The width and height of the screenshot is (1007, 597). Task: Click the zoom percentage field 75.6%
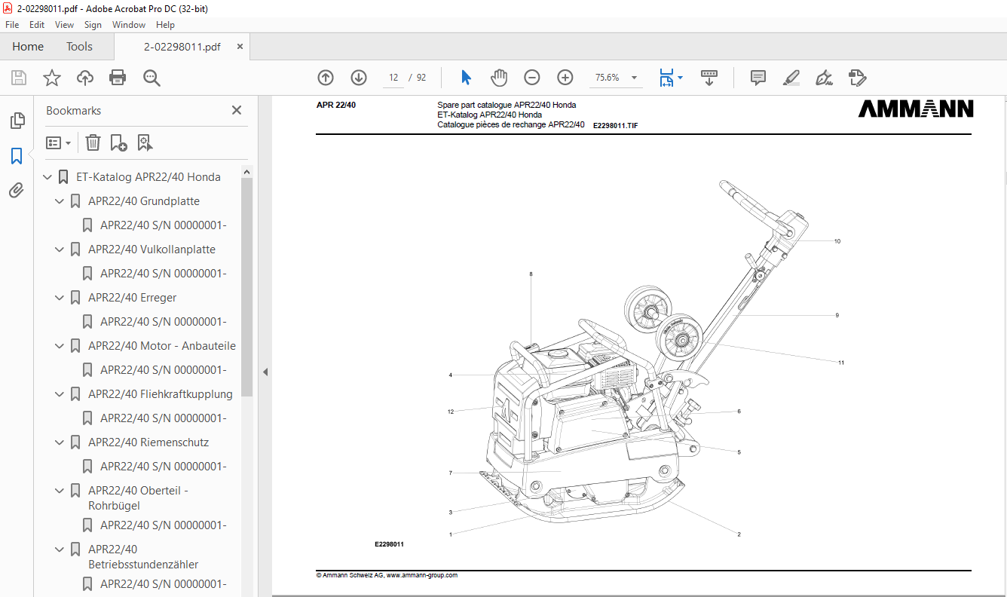click(608, 78)
